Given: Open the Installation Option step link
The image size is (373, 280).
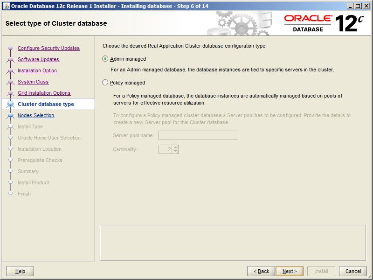Looking at the screenshot, I should (x=37, y=70).
